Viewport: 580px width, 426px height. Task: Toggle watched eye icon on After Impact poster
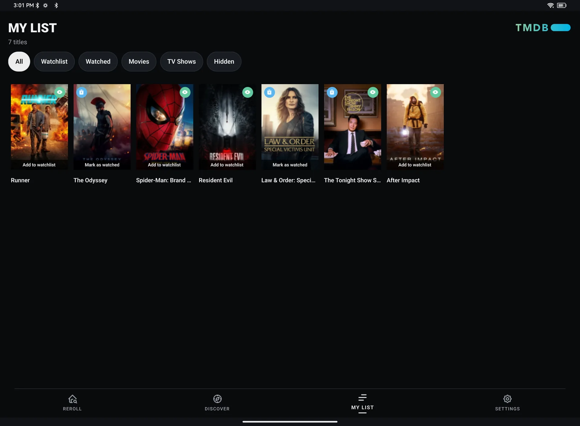(x=435, y=92)
